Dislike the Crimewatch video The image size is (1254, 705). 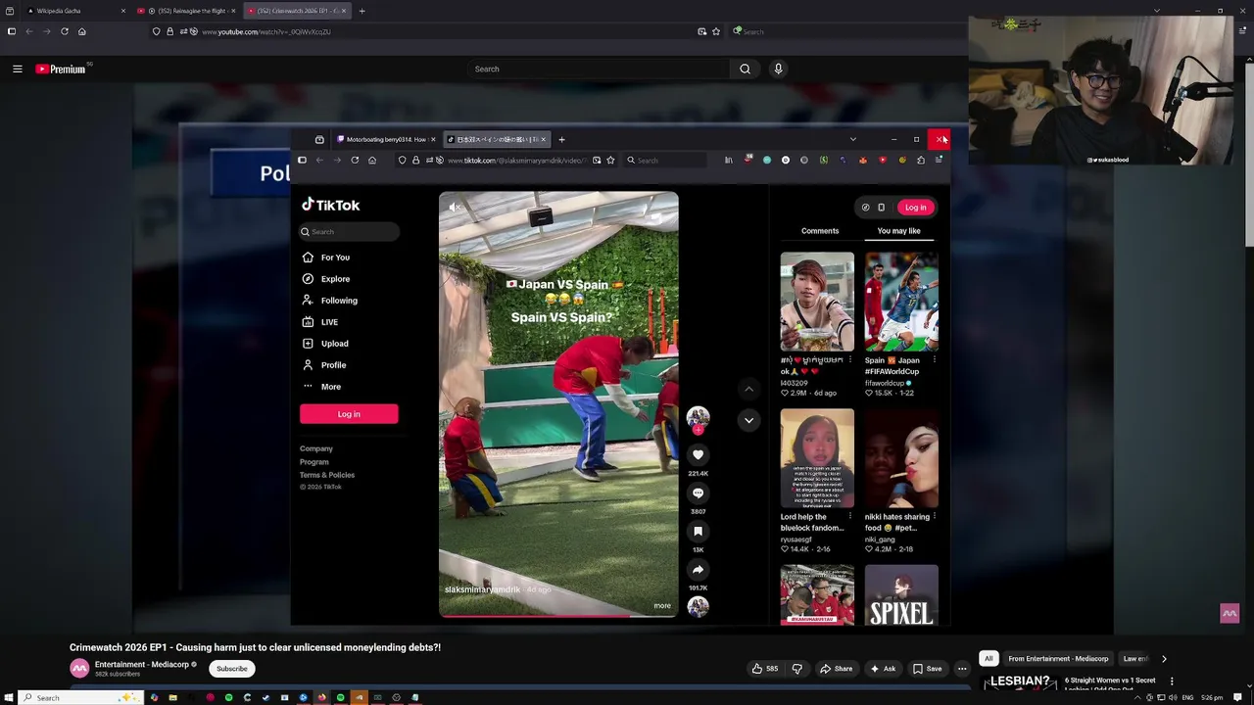796,669
